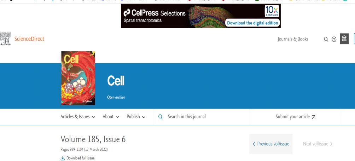
Task: Click the ScienceDirect home text
Action: [x=29, y=39]
